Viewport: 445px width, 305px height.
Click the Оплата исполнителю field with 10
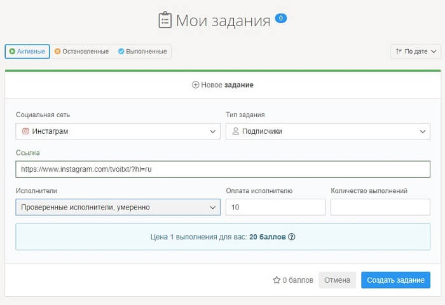pos(275,207)
